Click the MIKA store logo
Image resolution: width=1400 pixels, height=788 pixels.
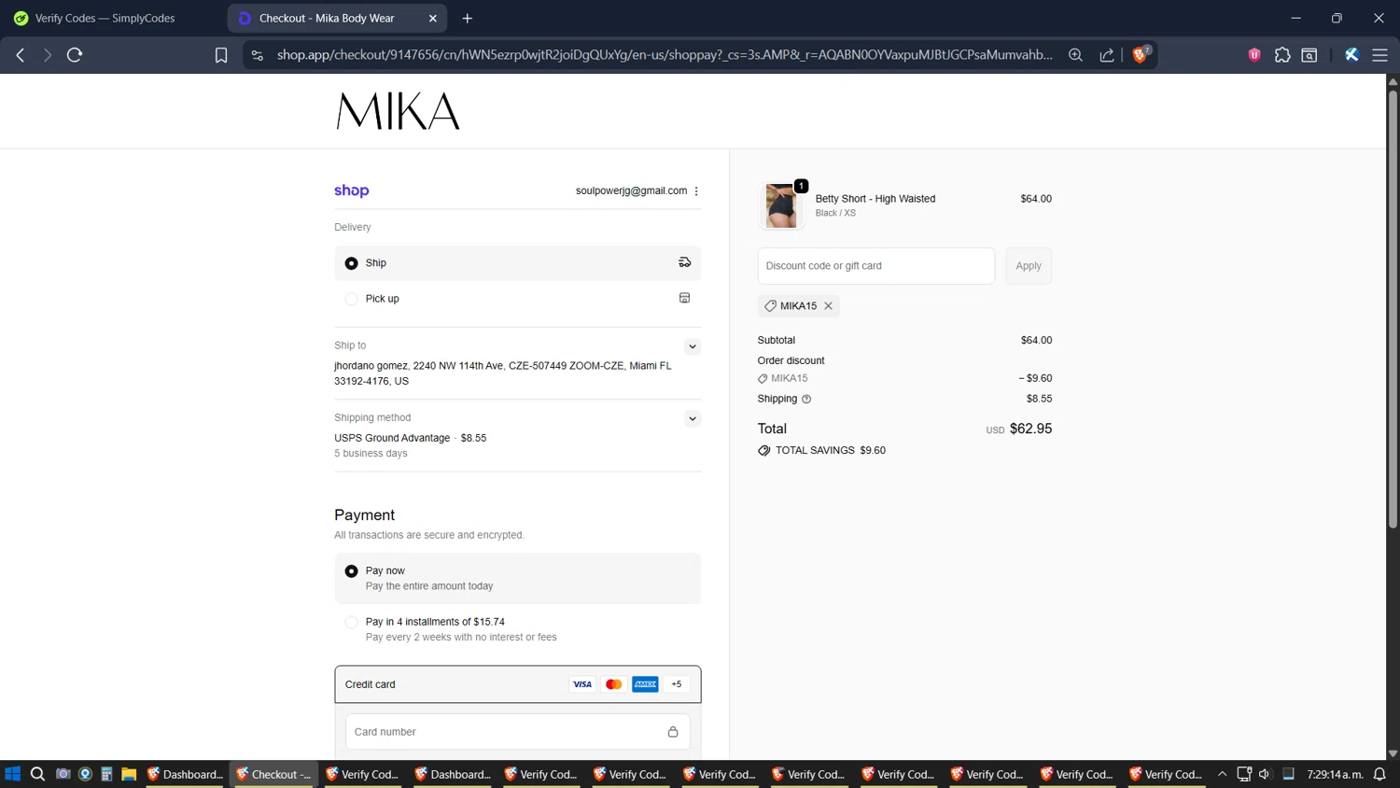pos(399,111)
